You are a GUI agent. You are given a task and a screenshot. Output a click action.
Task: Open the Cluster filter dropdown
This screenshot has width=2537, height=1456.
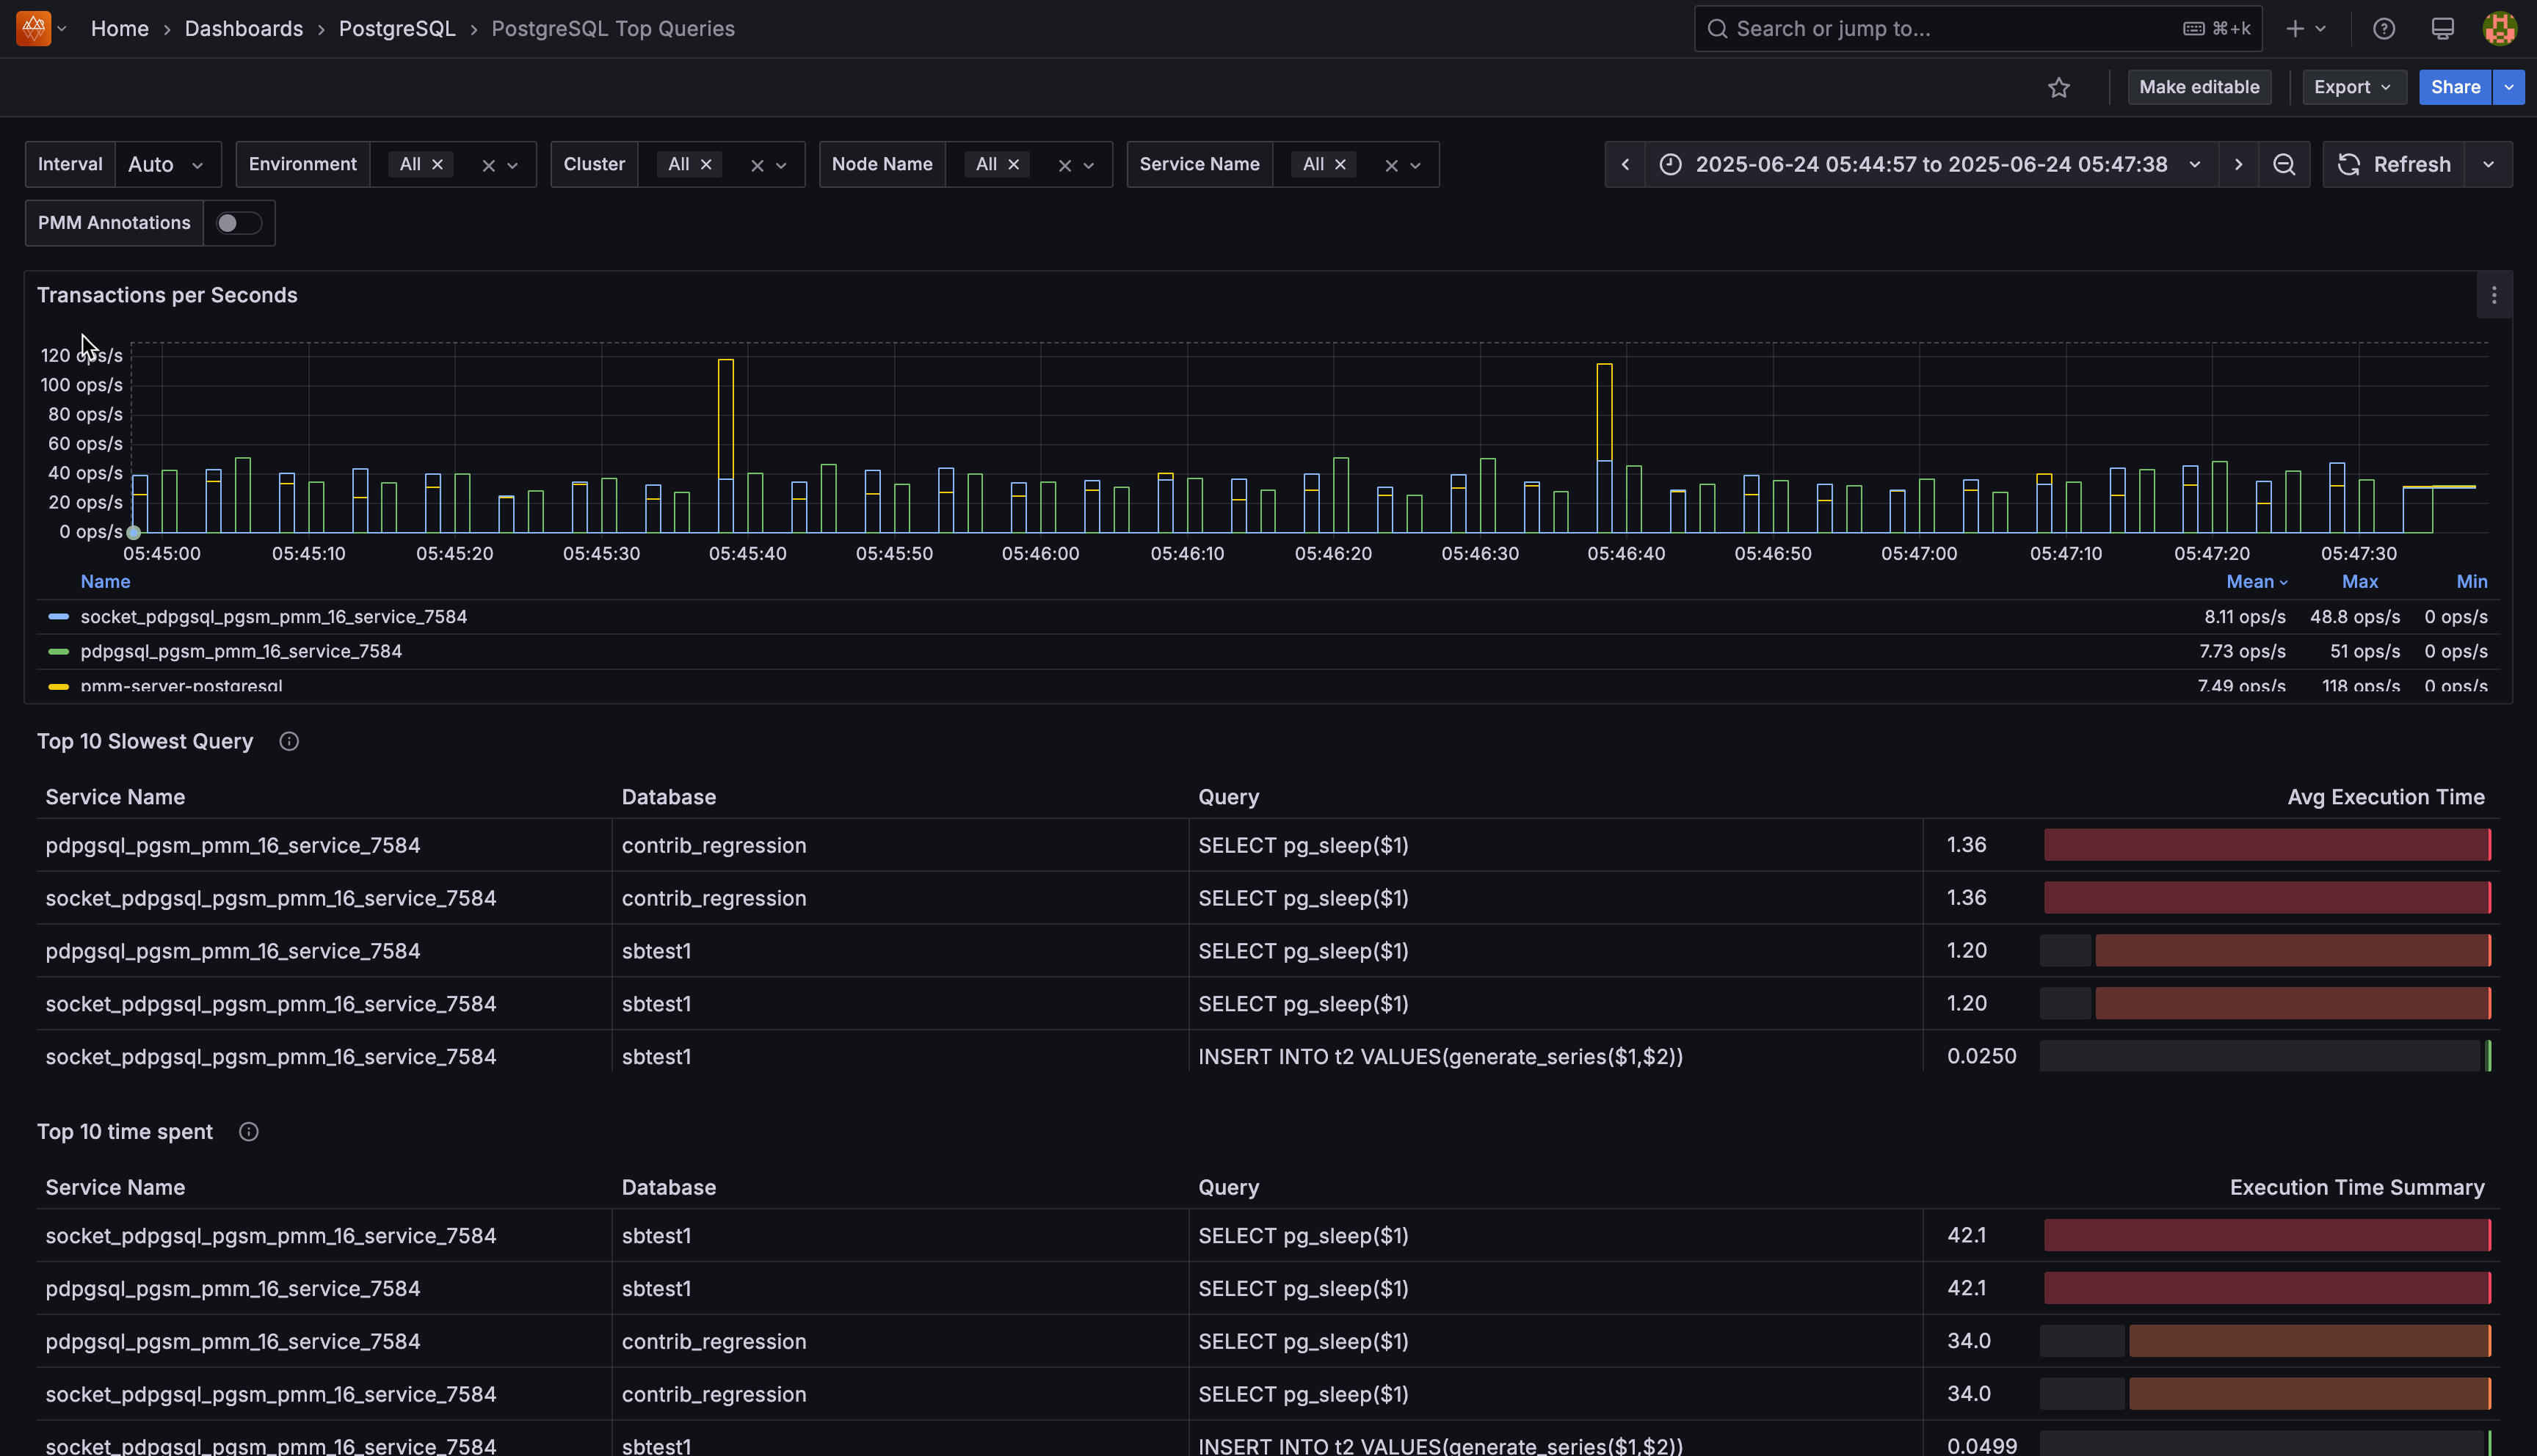pos(782,164)
